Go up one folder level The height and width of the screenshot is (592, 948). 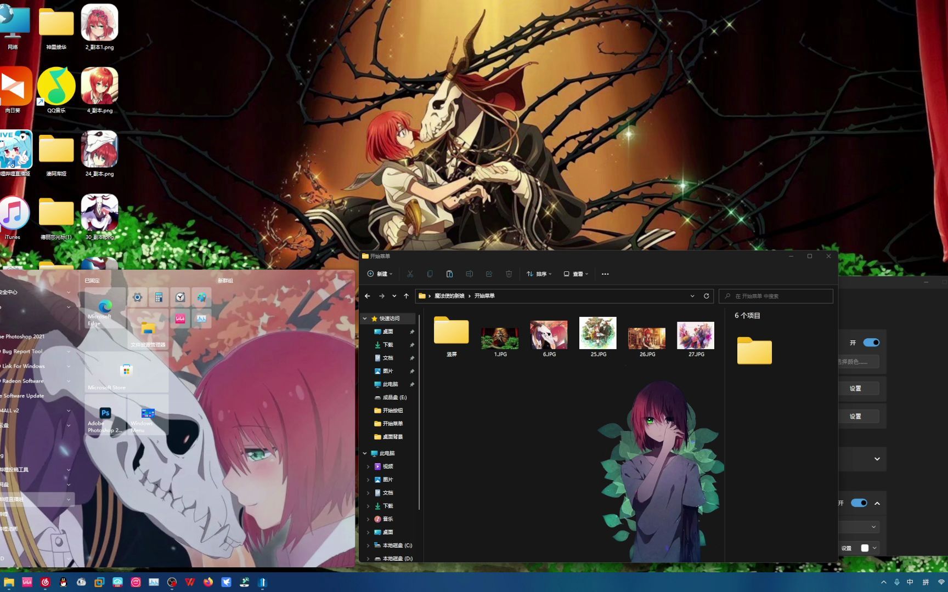click(407, 296)
